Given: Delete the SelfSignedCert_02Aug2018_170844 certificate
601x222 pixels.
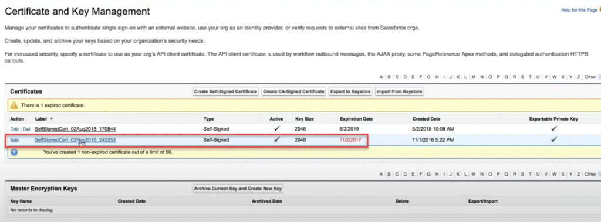Looking at the screenshot, I should (x=26, y=129).
